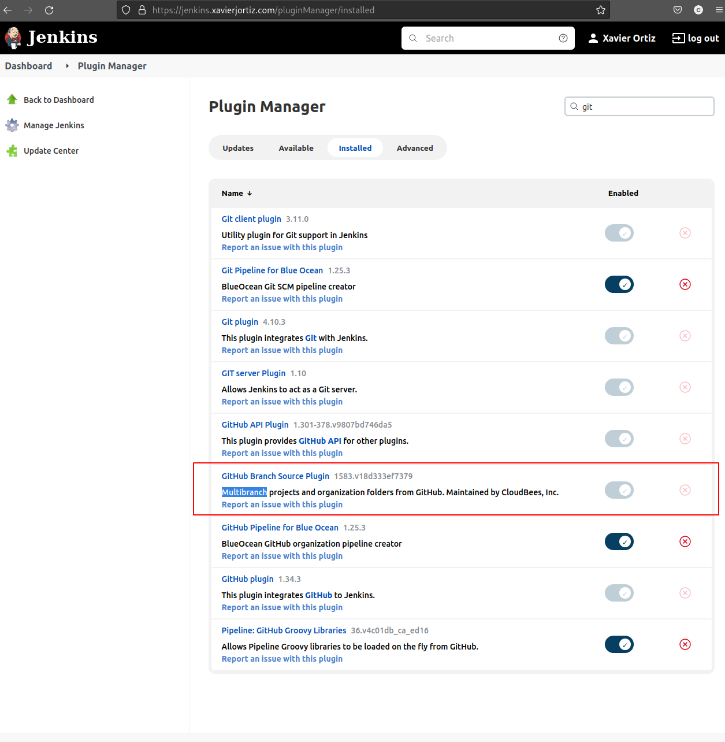Viewport: 725px width, 742px height.
Task: Click the plugin filter field containing git
Action: pyautogui.click(x=639, y=106)
